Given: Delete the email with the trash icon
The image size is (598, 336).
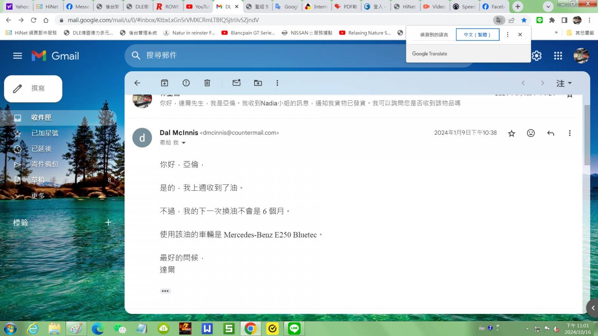Looking at the screenshot, I should (207, 83).
